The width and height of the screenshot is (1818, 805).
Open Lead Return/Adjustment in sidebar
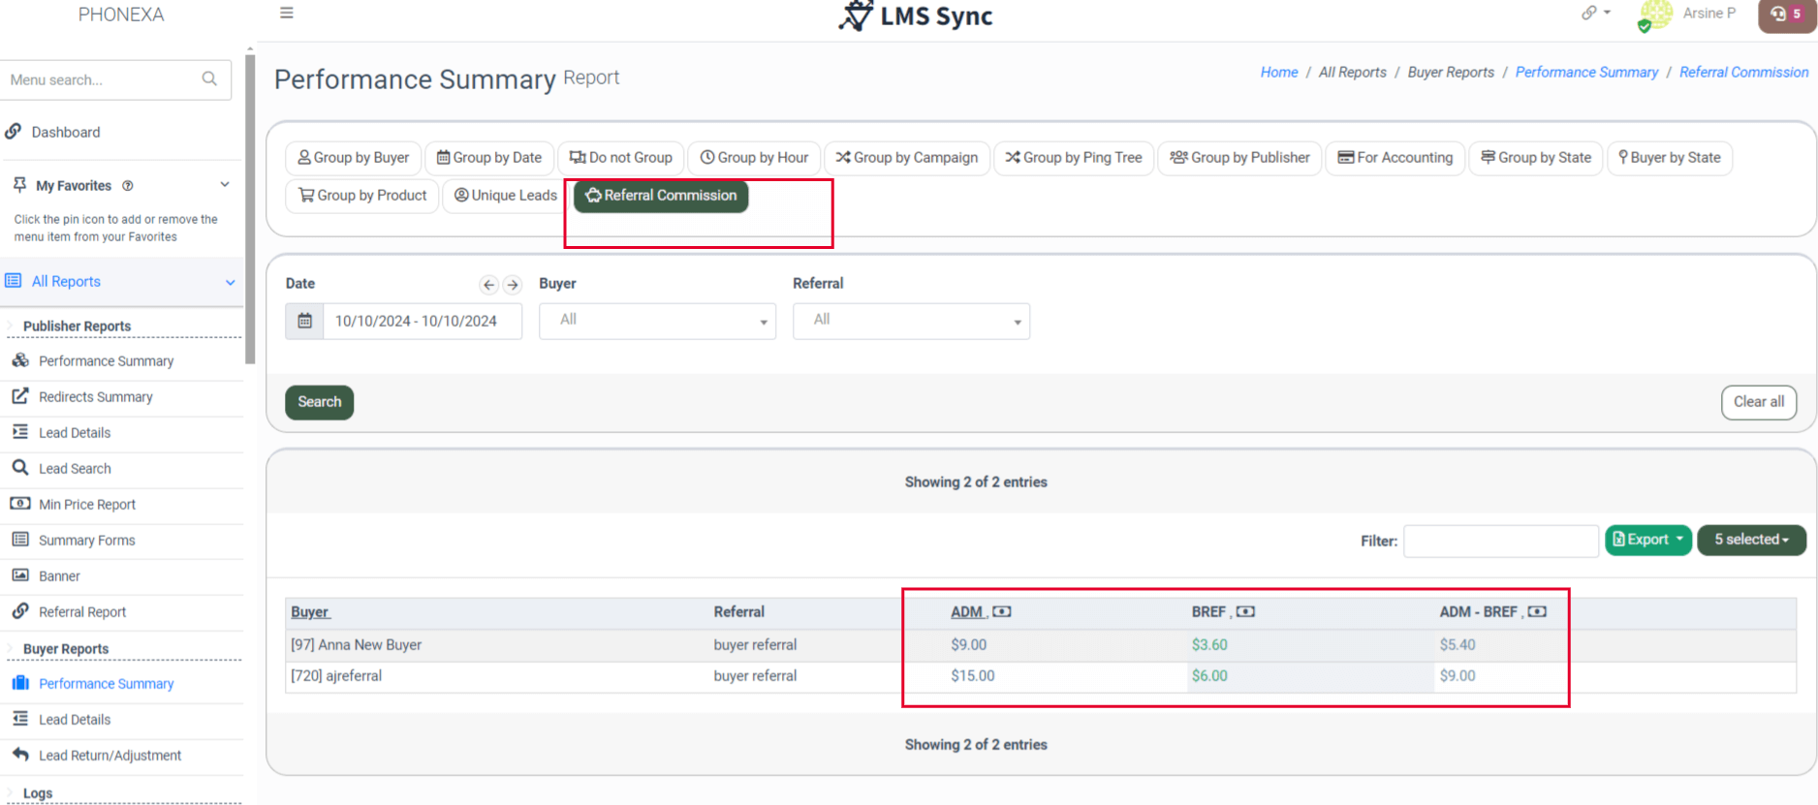[x=110, y=756]
